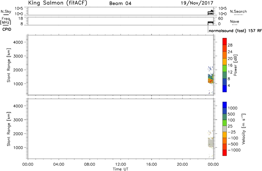Click the power panel Slant Range label

click(x=9, y=65)
